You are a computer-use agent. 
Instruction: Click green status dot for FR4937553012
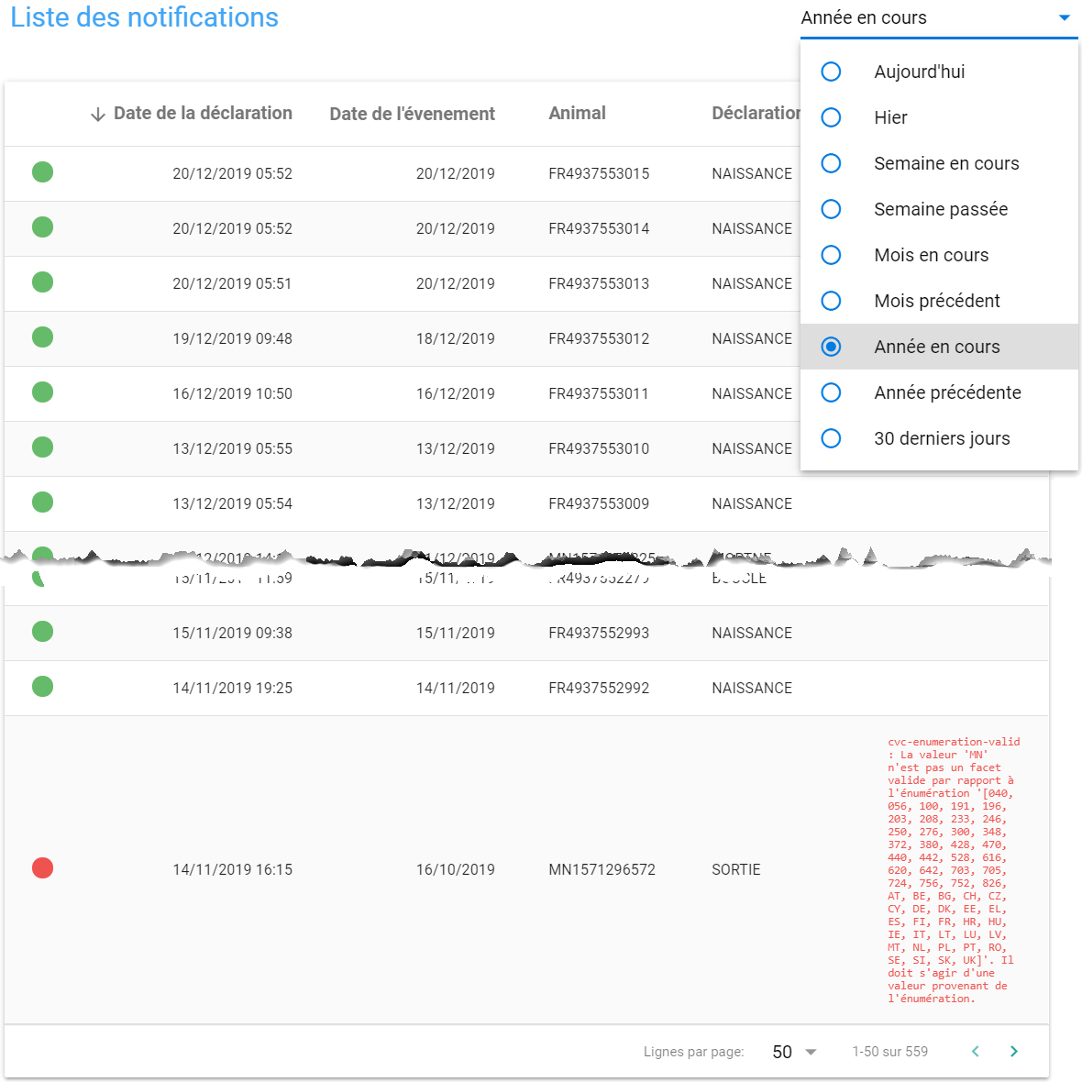pyautogui.click(x=43, y=337)
